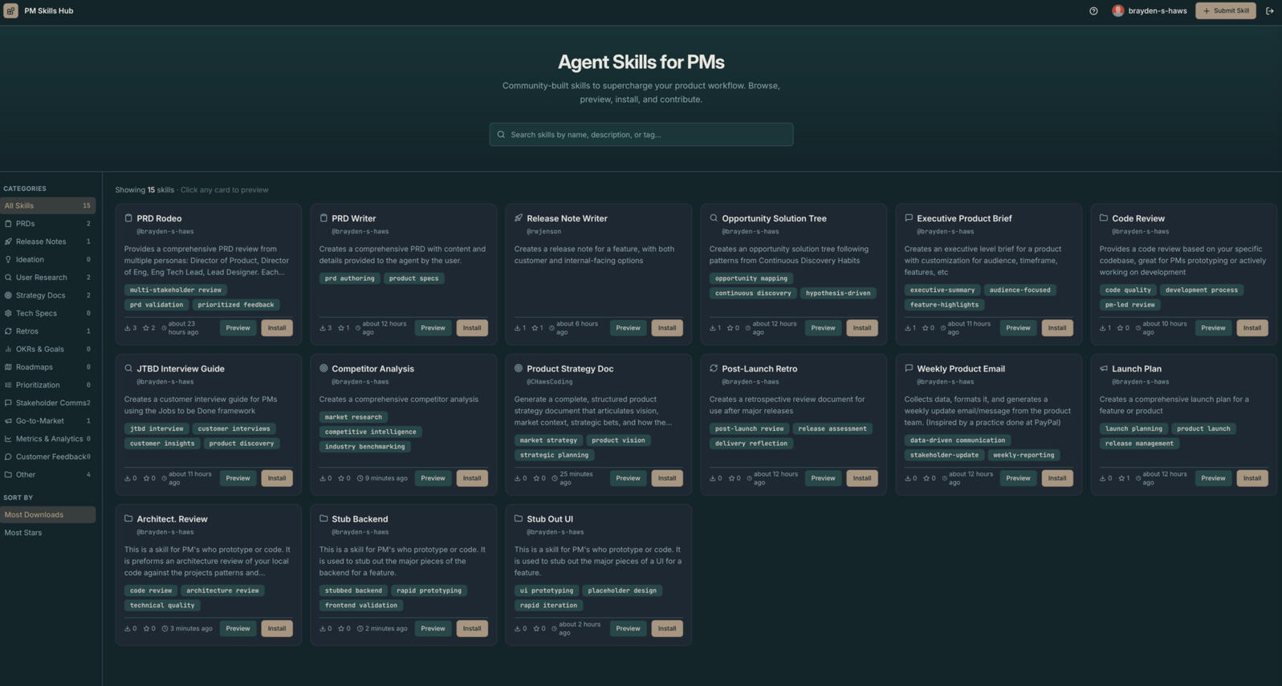Filter by Tech Specs category

pyautogui.click(x=47, y=313)
